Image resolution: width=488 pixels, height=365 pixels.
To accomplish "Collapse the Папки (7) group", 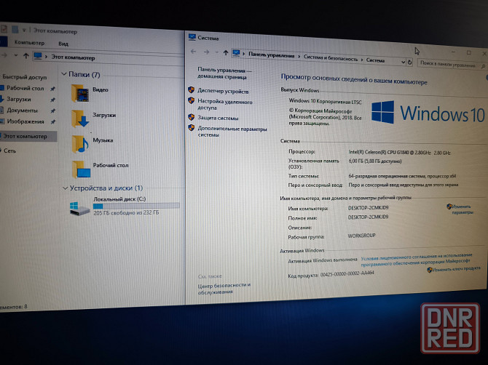I will tap(64, 74).
